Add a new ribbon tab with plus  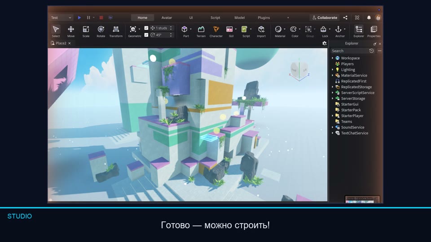288,17
